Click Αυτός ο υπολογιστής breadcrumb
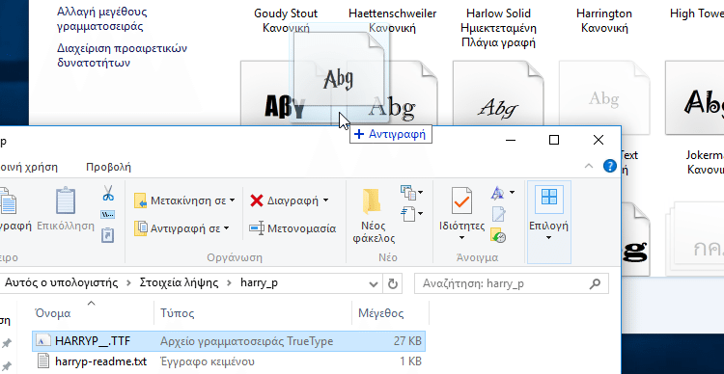Viewport: 724px width, 374px height. coord(61,282)
